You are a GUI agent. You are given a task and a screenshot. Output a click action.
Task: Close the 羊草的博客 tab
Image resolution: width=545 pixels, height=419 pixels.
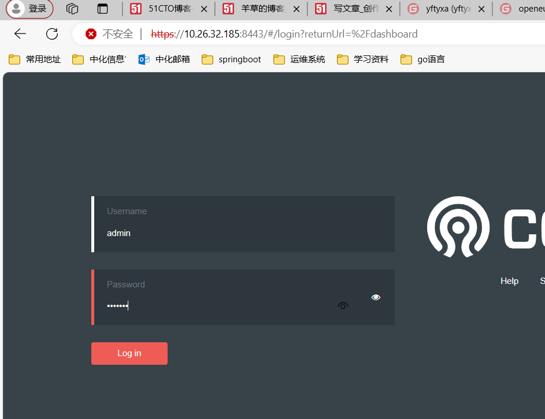(x=296, y=9)
